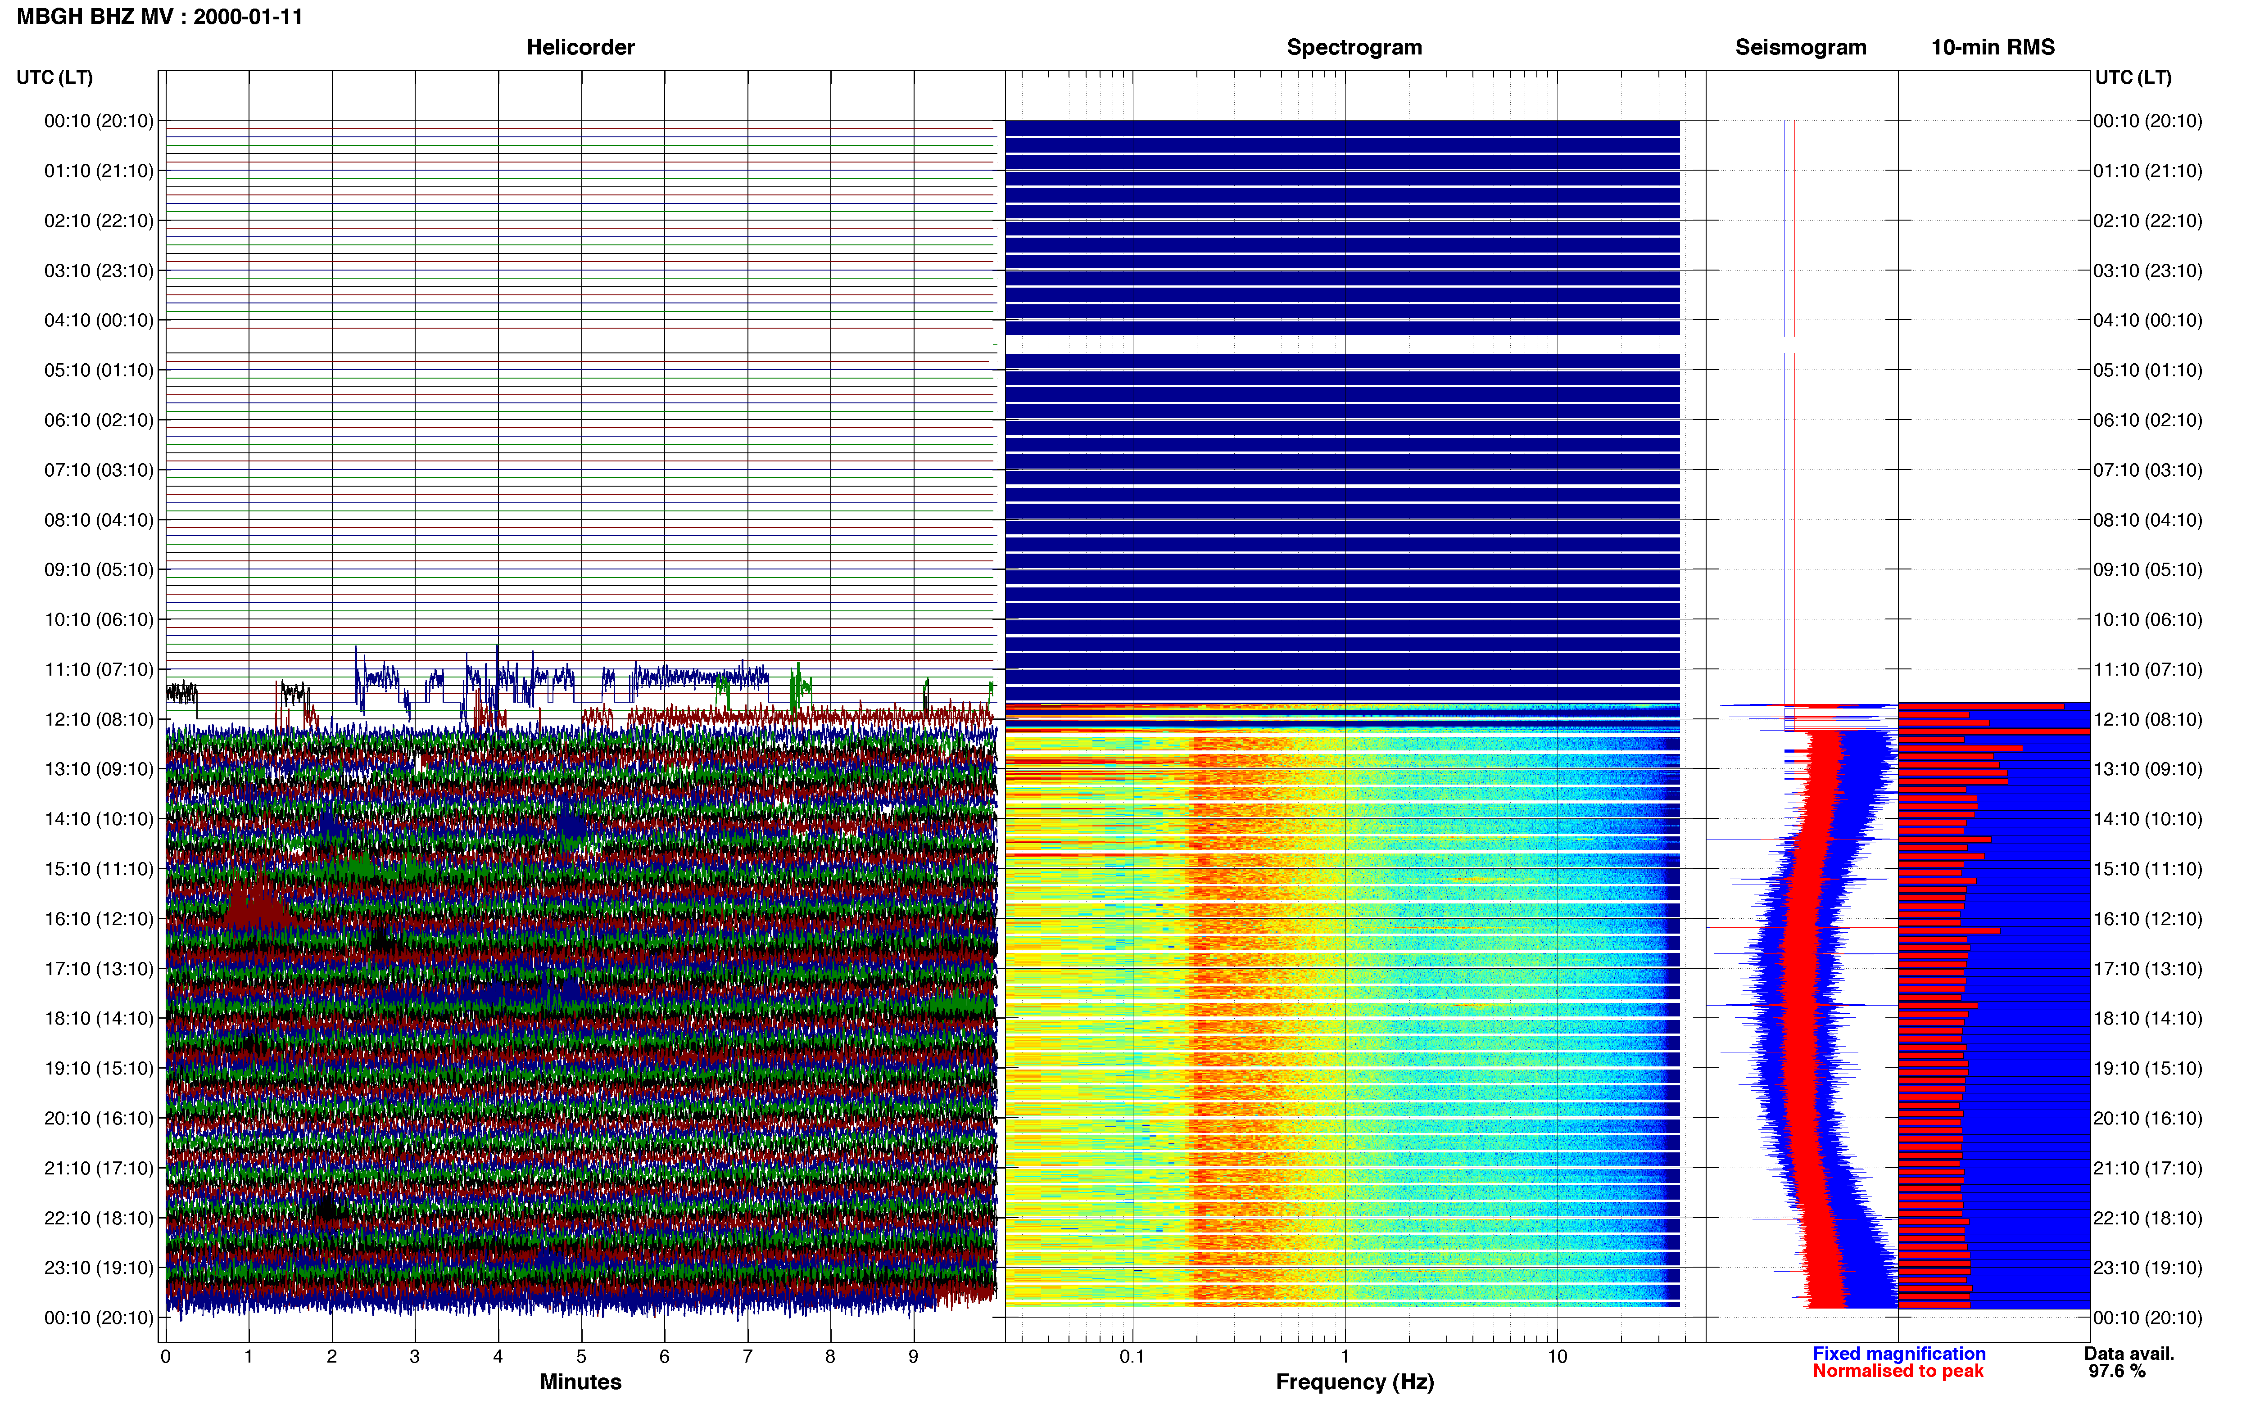Click the 'Frequency (Hz)' x-axis label
Image resolution: width=2260 pixels, height=1413 pixels.
(1354, 1382)
